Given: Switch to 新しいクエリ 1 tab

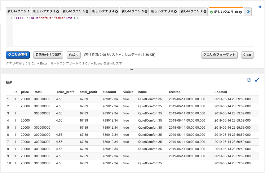Looking at the screenshot, I should tap(18, 11).
